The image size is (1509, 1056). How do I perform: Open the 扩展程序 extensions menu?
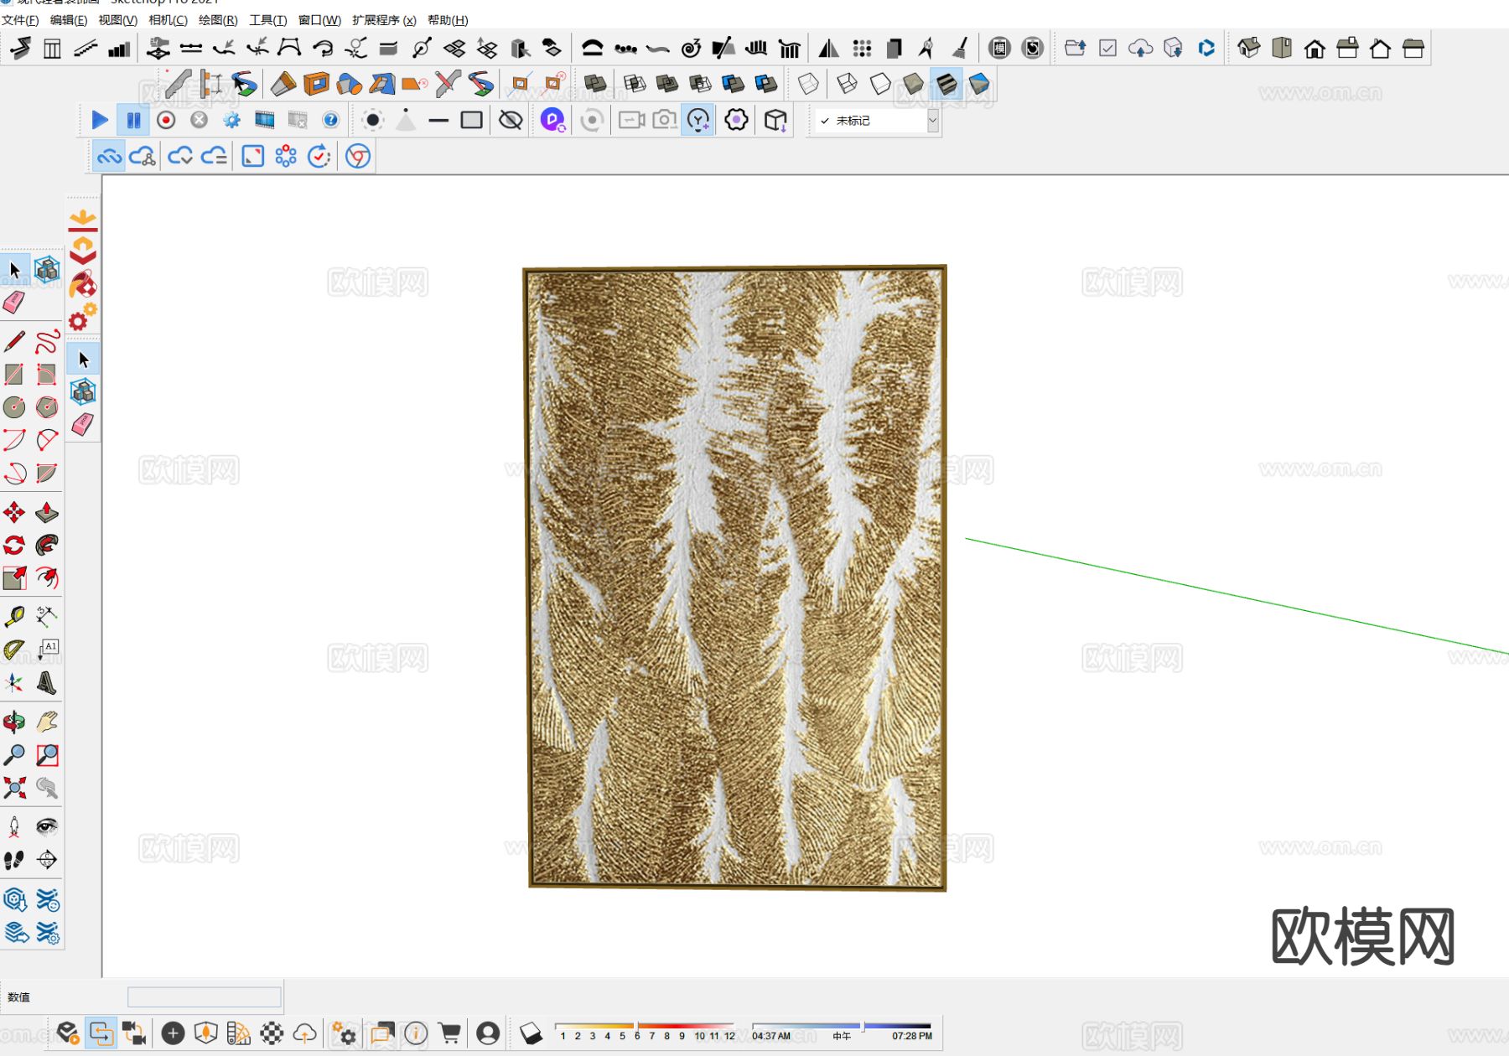384,20
